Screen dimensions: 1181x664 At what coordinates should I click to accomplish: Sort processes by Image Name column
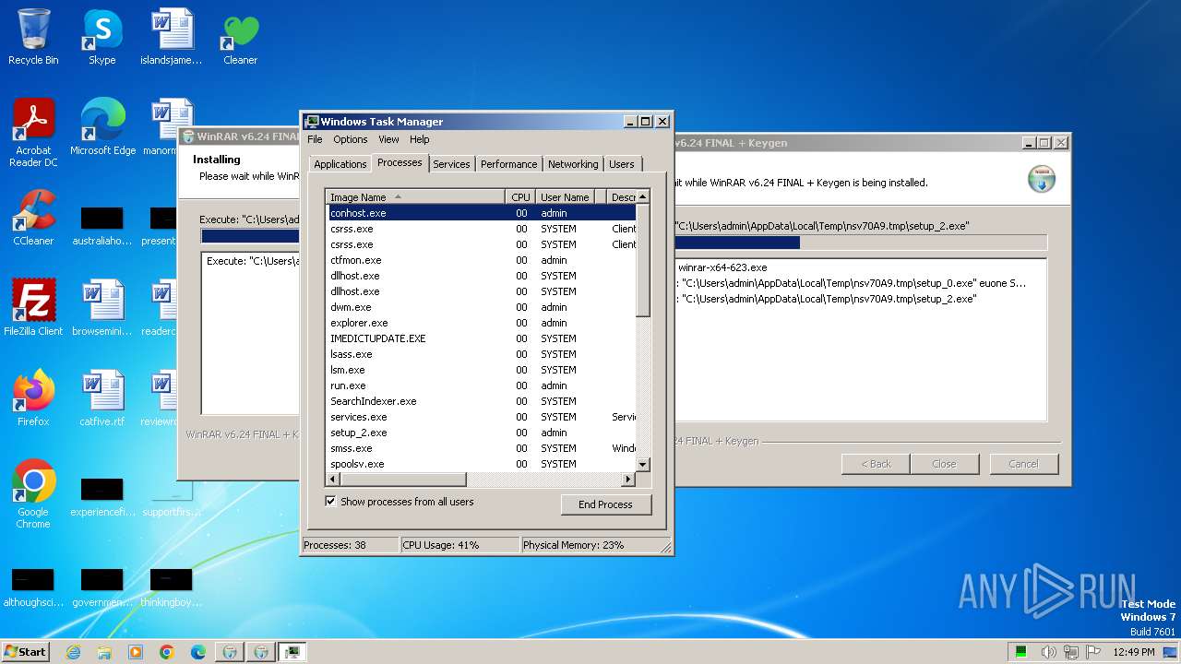point(415,197)
